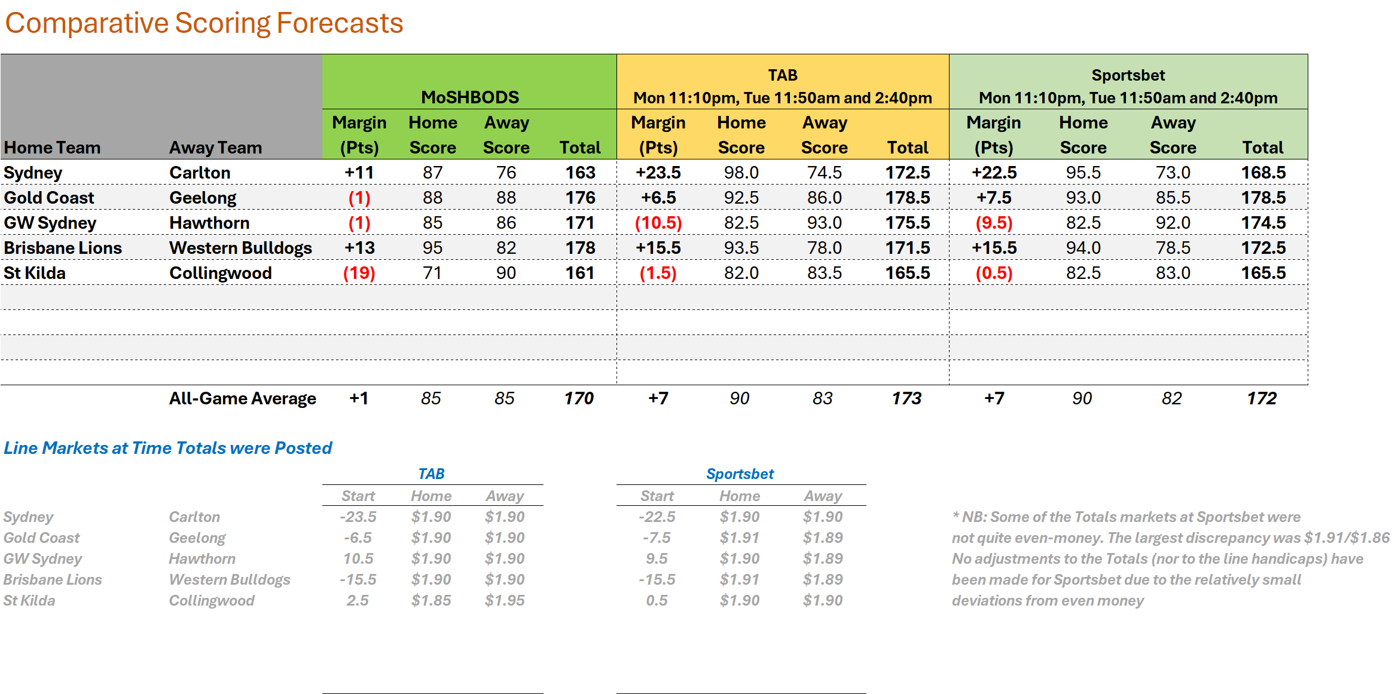Image resolution: width=1398 pixels, height=694 pixels.
Task: Select the Sportsbet total 168.5 cell
Action: 1263,173
